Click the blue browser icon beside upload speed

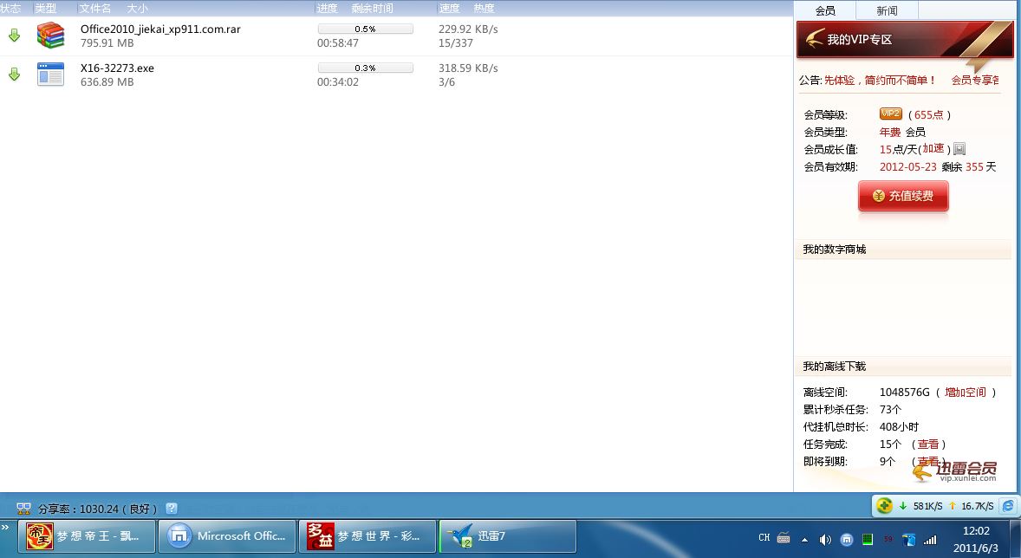coord(1008,506)
